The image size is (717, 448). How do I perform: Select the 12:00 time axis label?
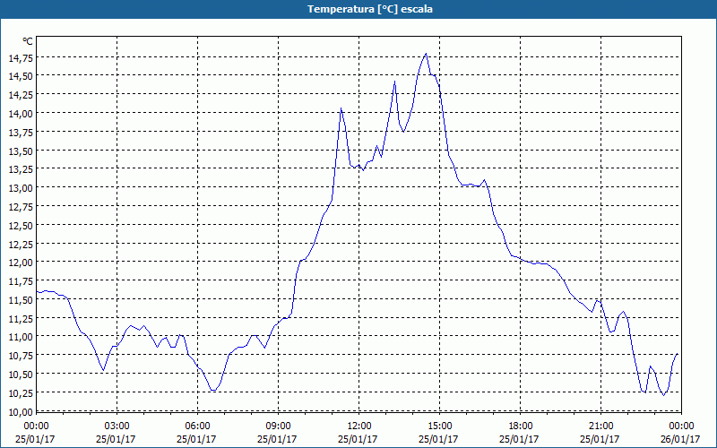359,426
